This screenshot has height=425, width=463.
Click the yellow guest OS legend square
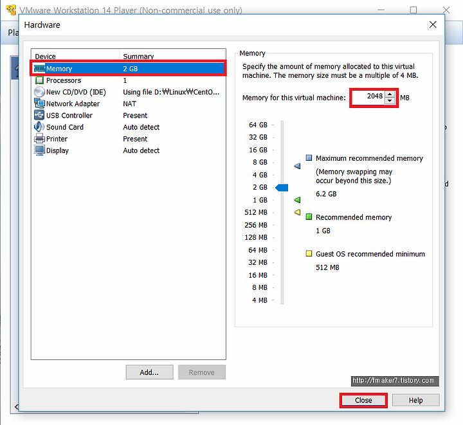point(309,253)
